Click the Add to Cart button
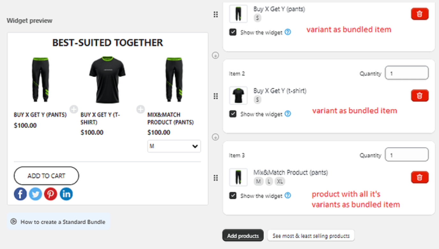 (x=46, y=176)
